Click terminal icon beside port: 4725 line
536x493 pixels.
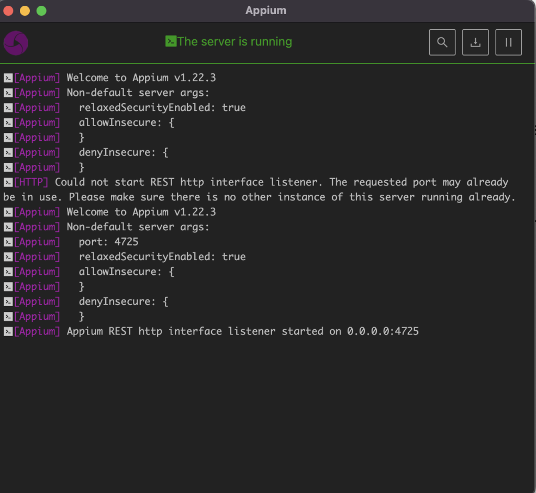[8, 242]
